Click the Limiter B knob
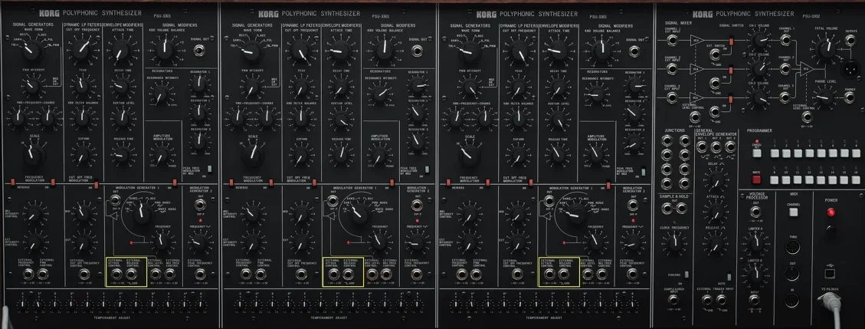Viewport: 865px width, 329px height. (755, 273)
